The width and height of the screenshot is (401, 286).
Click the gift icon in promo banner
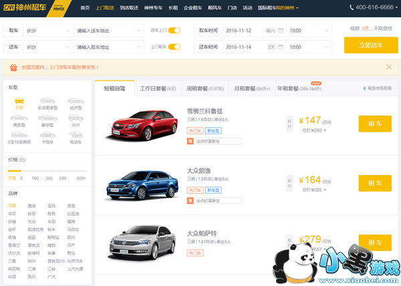(13, 67)
